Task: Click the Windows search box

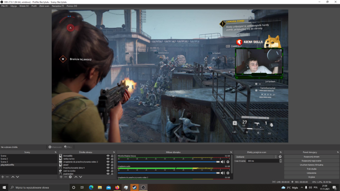Action: (x=39, y=187)
